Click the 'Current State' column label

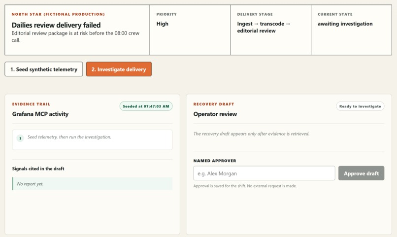(335, 14)
